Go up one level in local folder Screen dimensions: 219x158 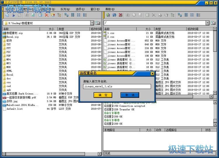tap(98, 23)
